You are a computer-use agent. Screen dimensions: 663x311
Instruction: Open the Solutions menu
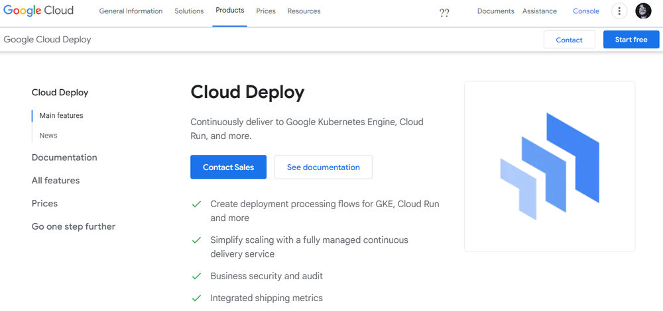tap(189, 11)
